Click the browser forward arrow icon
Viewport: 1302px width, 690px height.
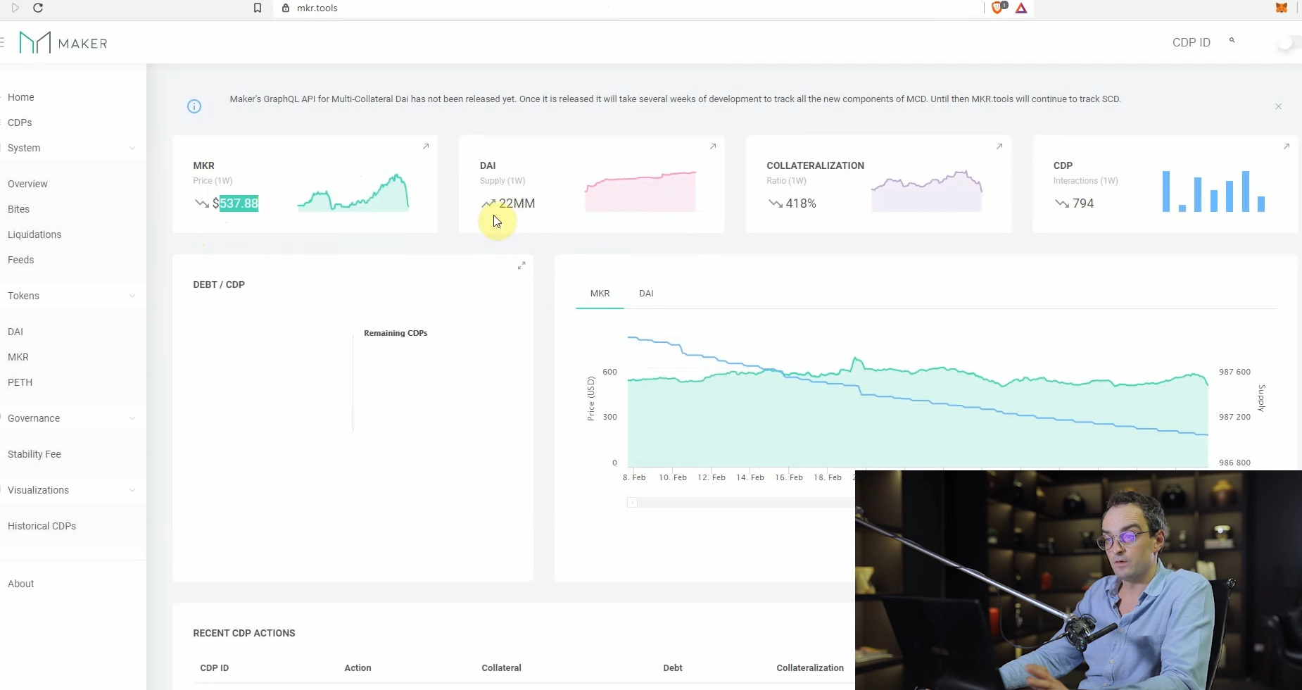tap(15, 8)
